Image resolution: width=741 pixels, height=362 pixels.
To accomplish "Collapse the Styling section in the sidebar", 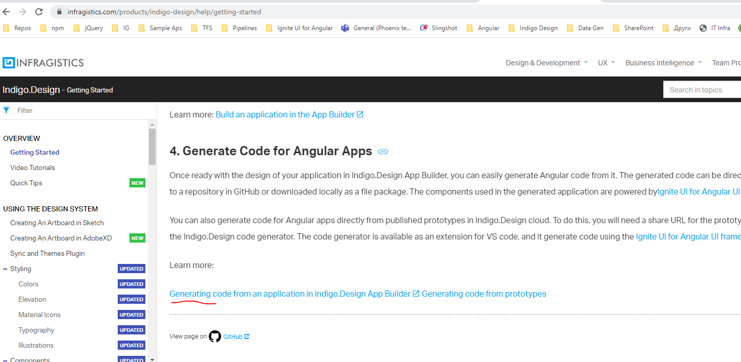I will tap(6, 269).
